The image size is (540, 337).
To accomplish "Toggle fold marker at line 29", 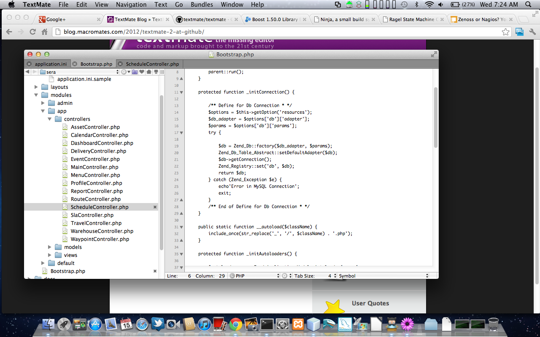I will click(x=181, y=214).
